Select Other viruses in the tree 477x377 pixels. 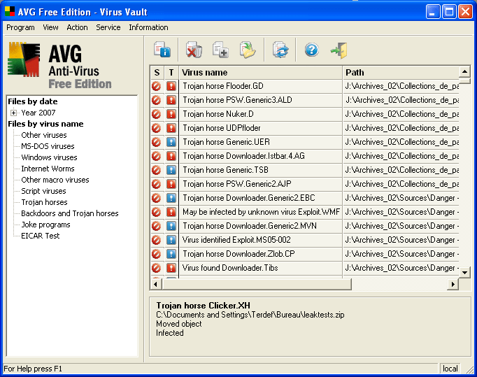44,135
